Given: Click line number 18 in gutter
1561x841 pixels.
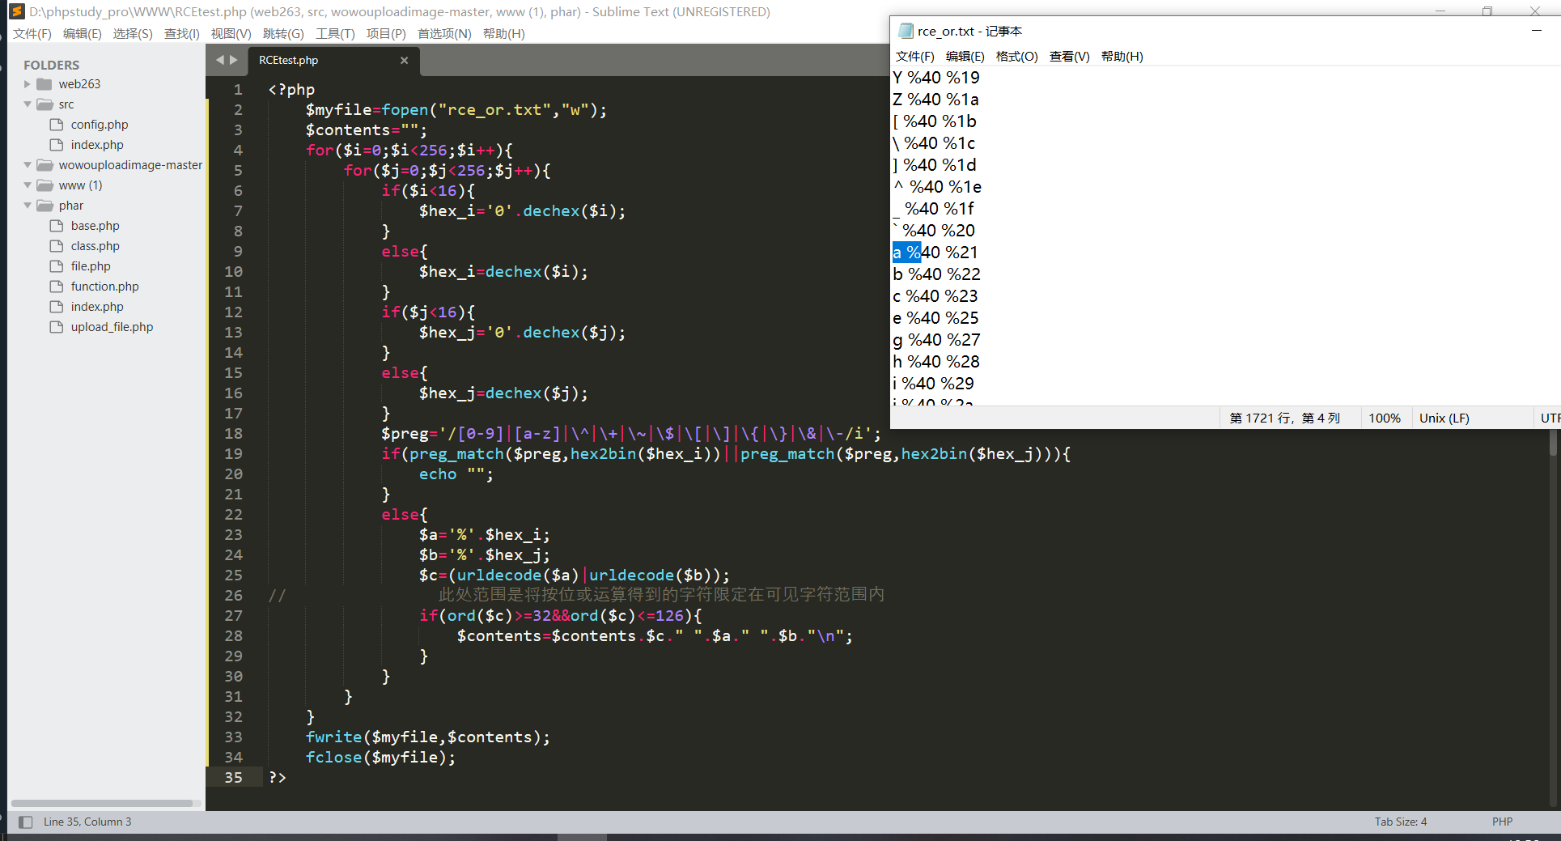Looking at the screenshot, I should 233,433.
